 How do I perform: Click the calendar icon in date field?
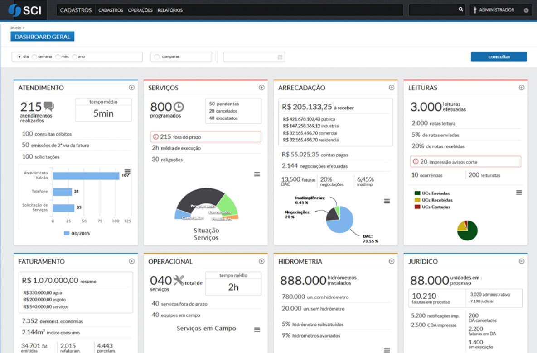(280, 57)
